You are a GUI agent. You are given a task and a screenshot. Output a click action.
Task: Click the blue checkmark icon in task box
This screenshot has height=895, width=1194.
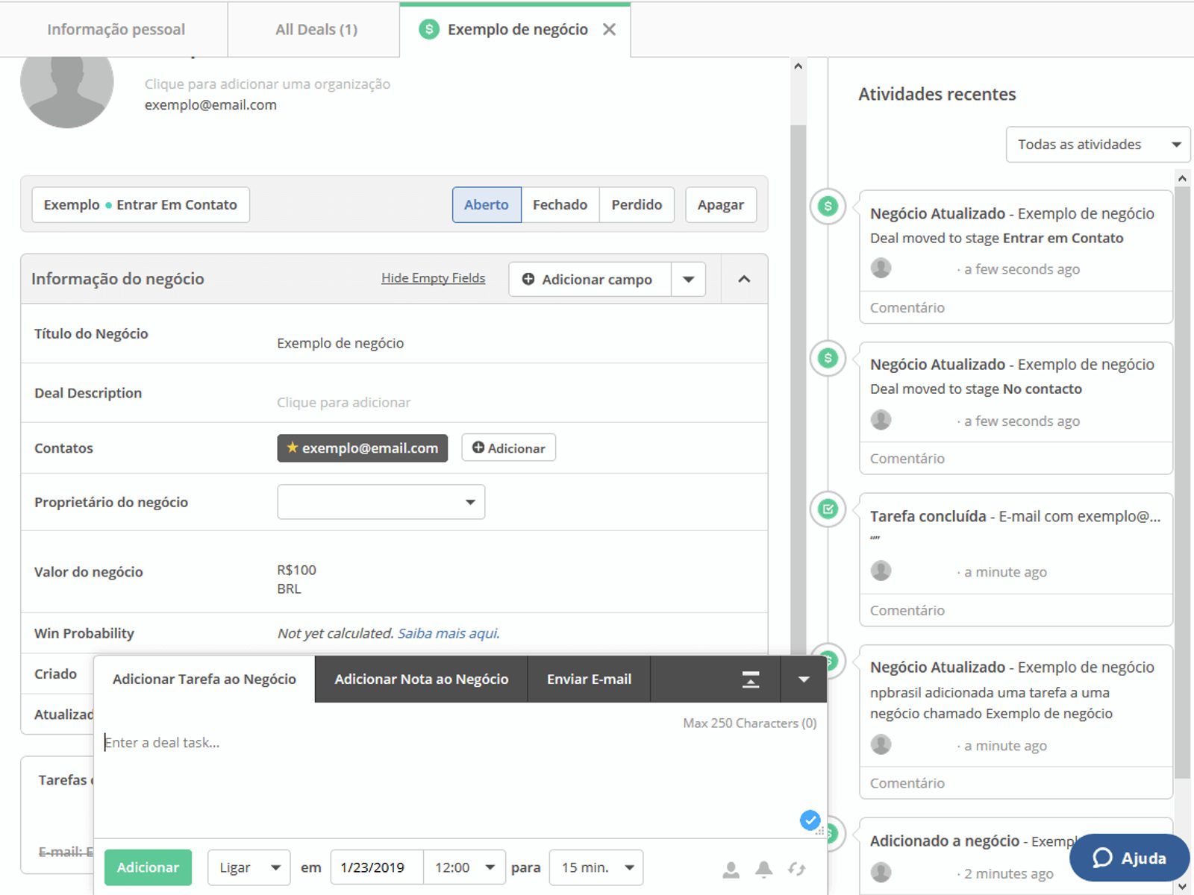[x=810, y=820]
